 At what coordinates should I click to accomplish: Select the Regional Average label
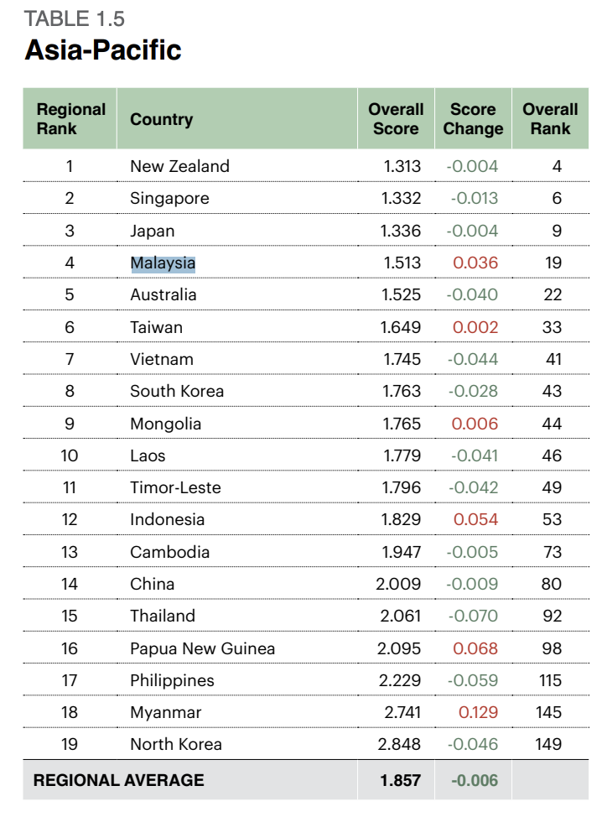pyautogui.click(x=119, y=780)
